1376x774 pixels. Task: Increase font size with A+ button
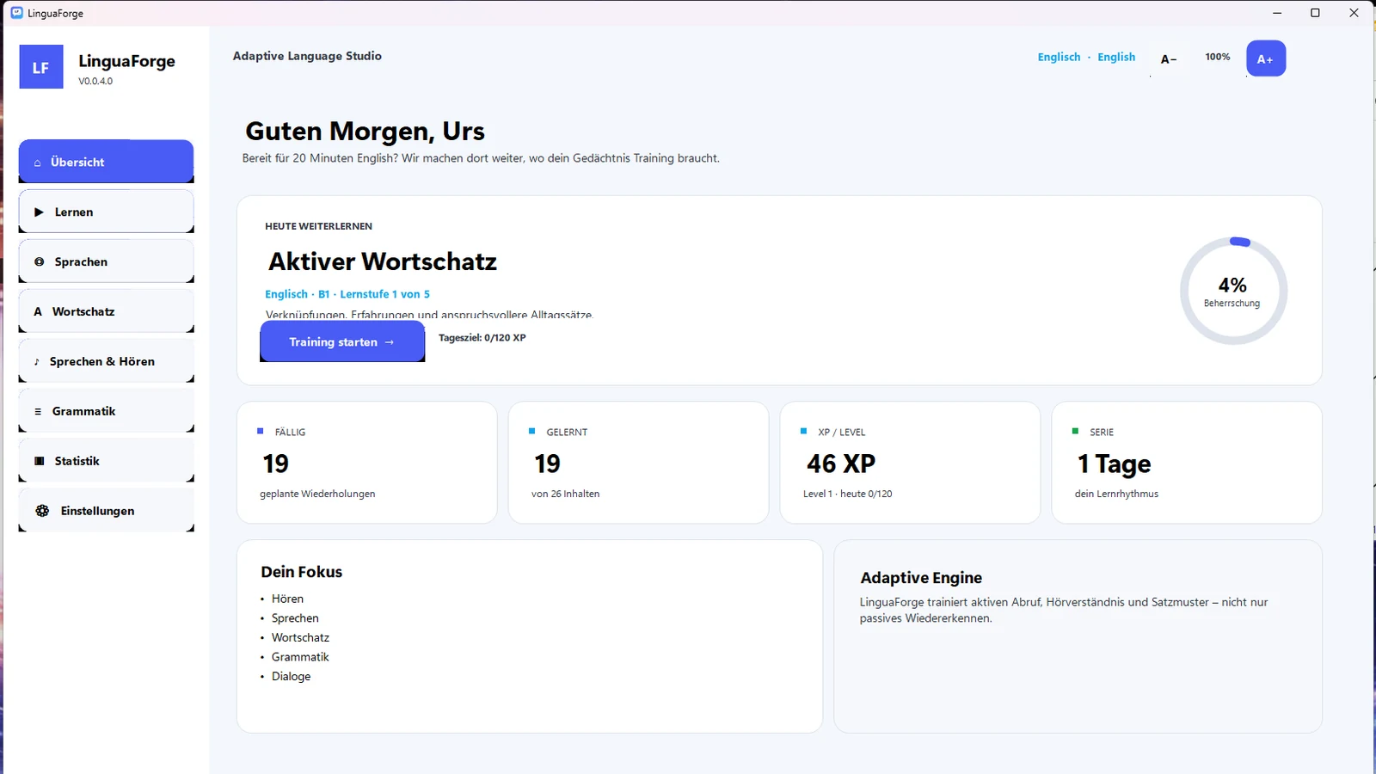(1266, 58)
